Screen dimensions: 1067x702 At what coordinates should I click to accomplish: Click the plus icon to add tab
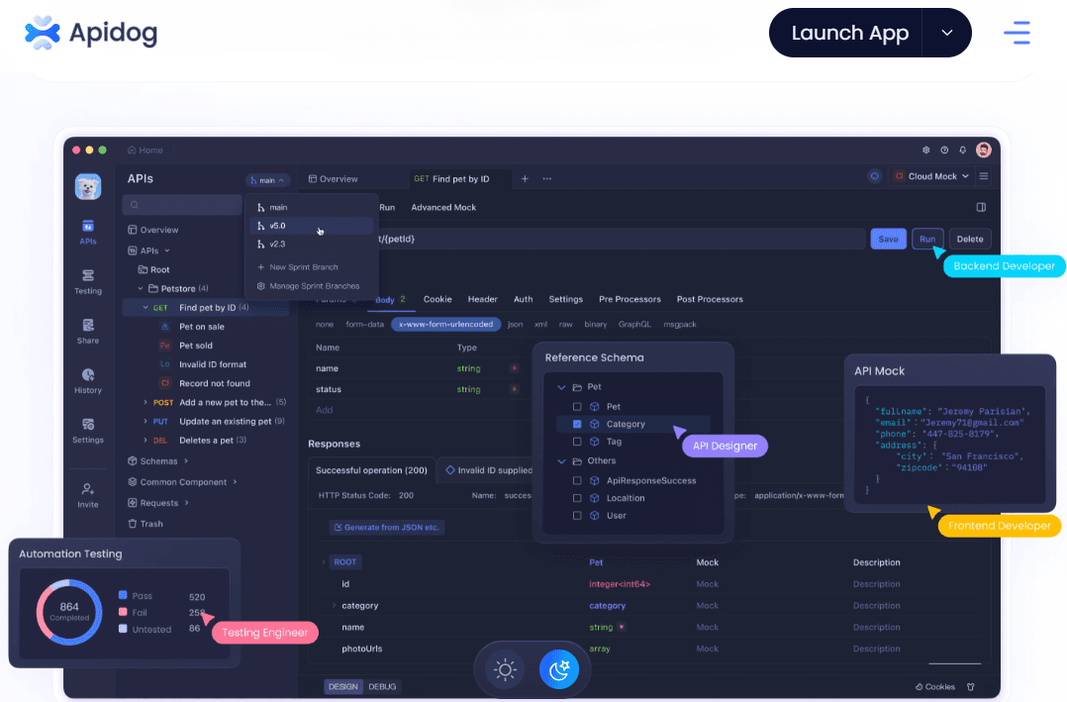click(x=525, y=178)
